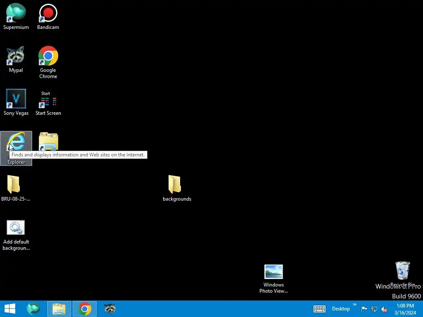Open the touch keyboard from taskbar
Viewport: 423px width, 317px height.
coord(319,309)
